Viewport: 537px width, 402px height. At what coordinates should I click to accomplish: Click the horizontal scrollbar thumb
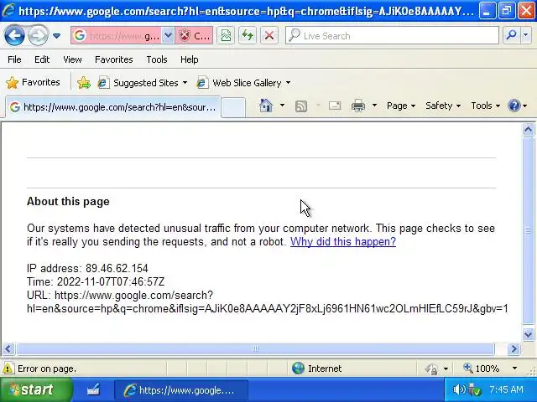(255, 348)
